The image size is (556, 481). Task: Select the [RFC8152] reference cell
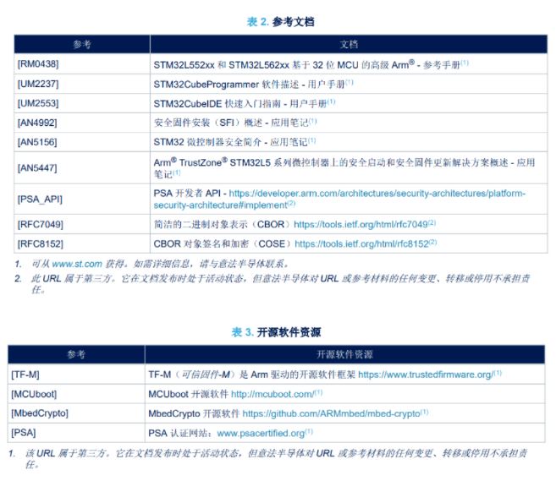82,243
